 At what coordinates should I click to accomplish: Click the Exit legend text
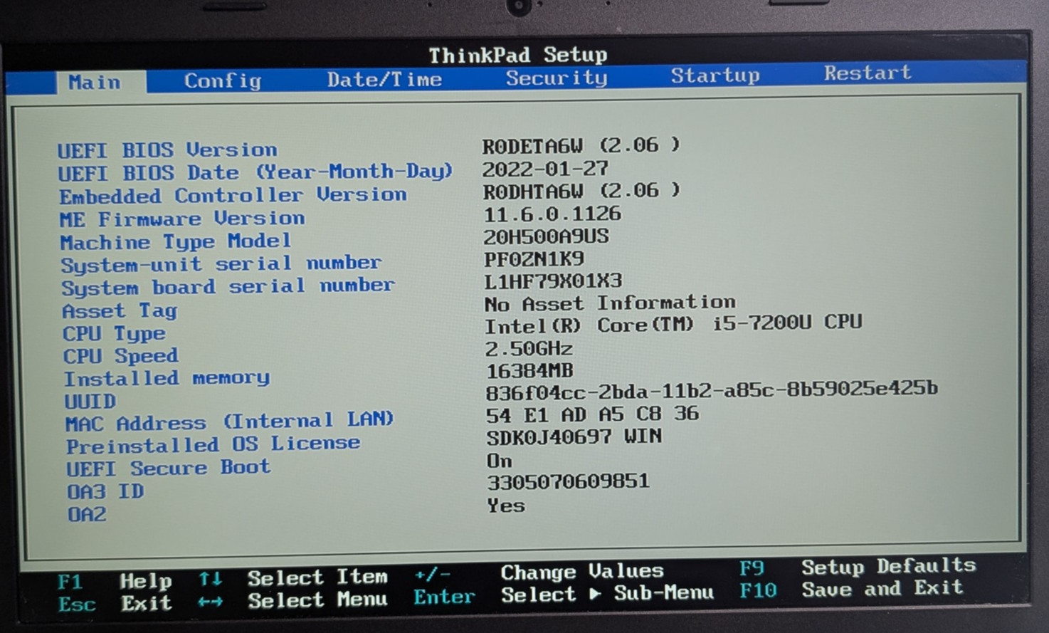[x=146, y=603]
